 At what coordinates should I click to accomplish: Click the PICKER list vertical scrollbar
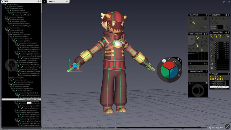(x=229, y=84)
